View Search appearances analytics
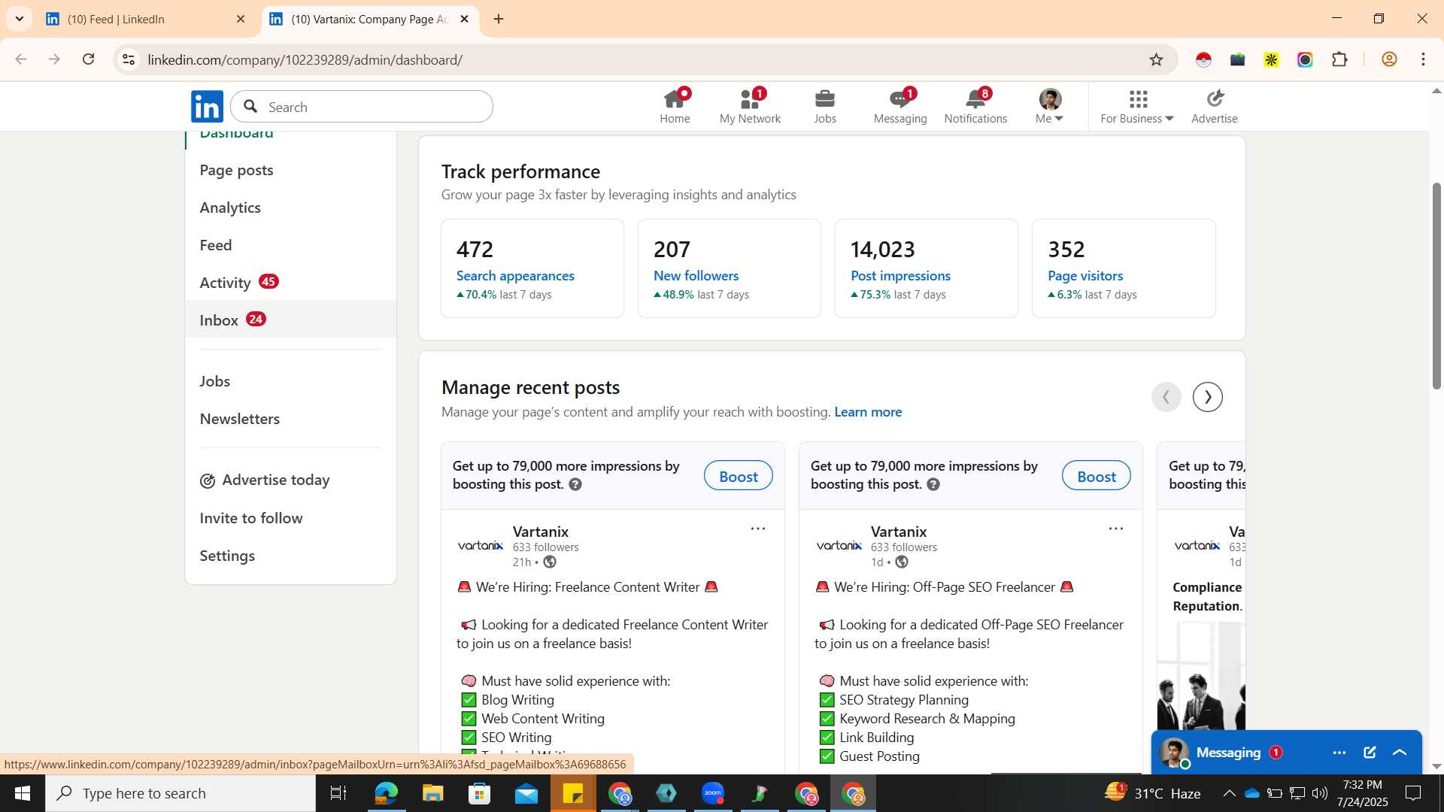Screen dimensions: 1444x812 (x=515, y=276)
